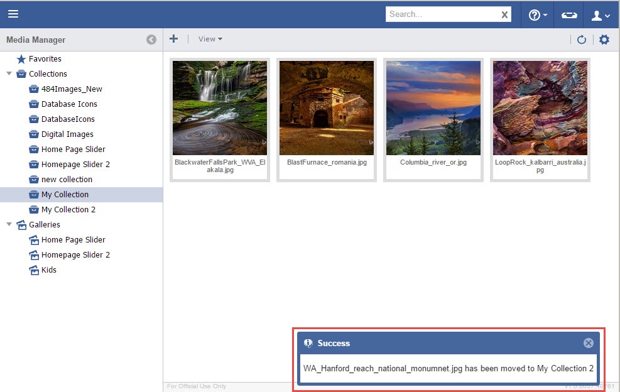620x392 pixels.
Task: Open the settings gear icon
Action: tap(604, 40)
